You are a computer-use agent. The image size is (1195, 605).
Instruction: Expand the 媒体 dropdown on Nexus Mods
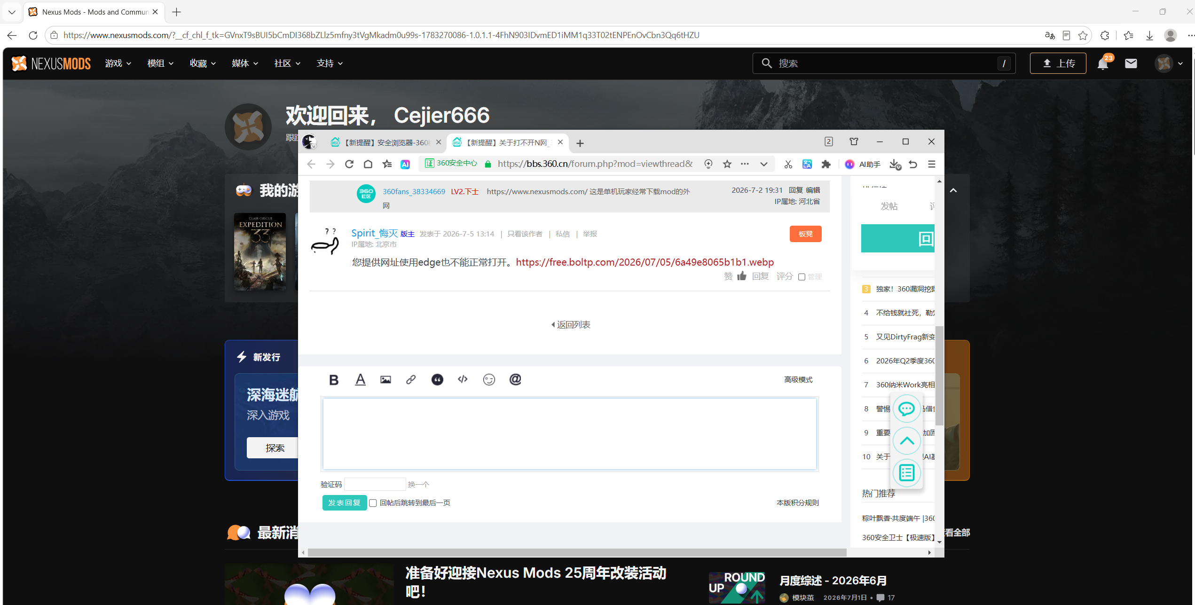pos(245,63)
